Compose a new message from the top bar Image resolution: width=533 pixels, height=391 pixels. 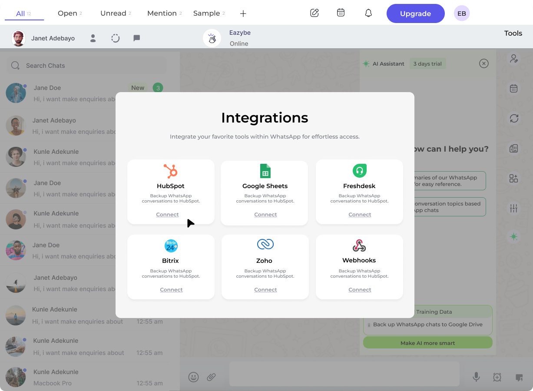click(315, 13)
